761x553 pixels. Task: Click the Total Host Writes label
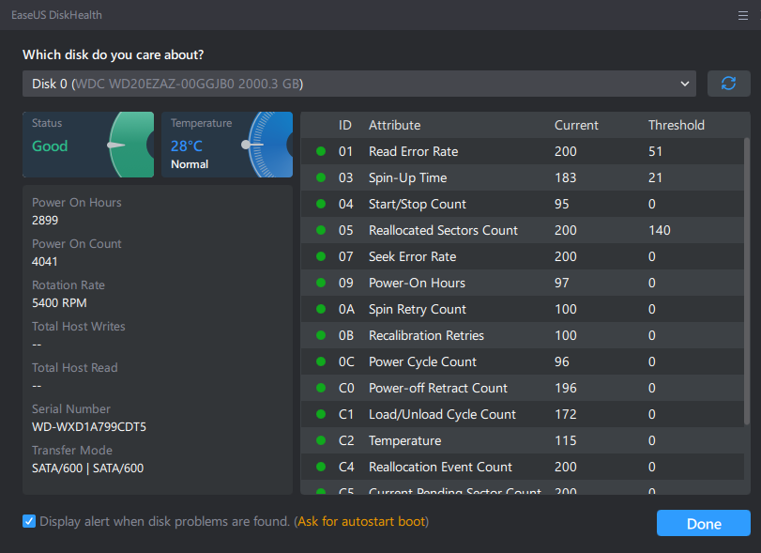point(79,327)
